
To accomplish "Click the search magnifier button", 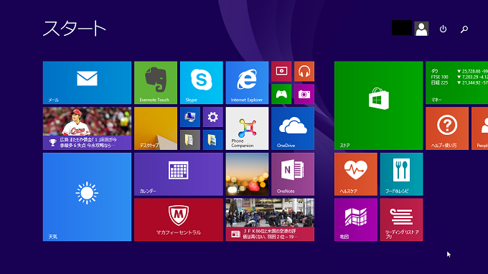I will click(x=464, y=29).
